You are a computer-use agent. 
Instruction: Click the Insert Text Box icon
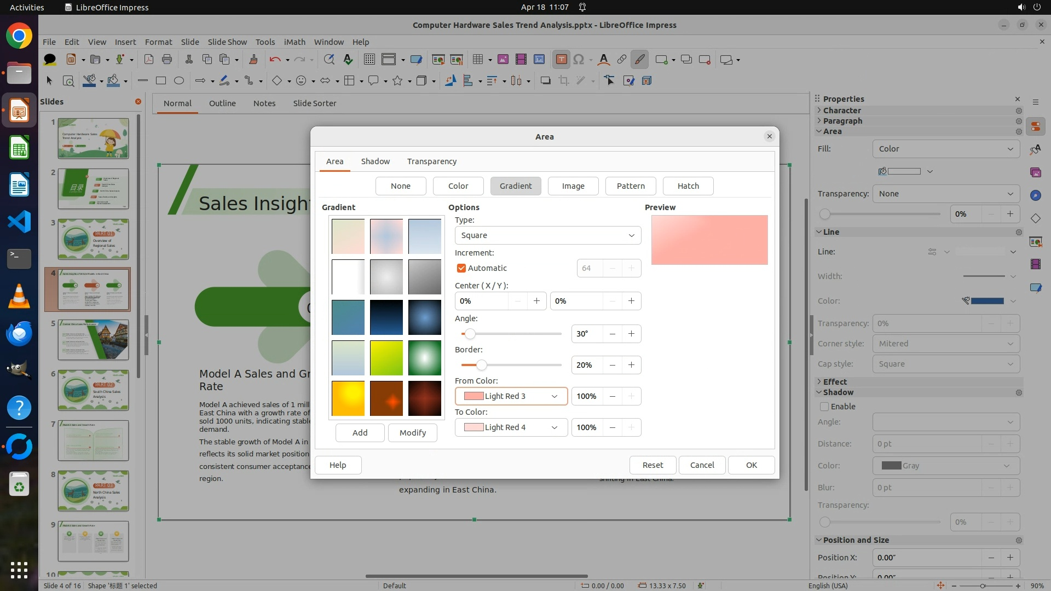561,60
